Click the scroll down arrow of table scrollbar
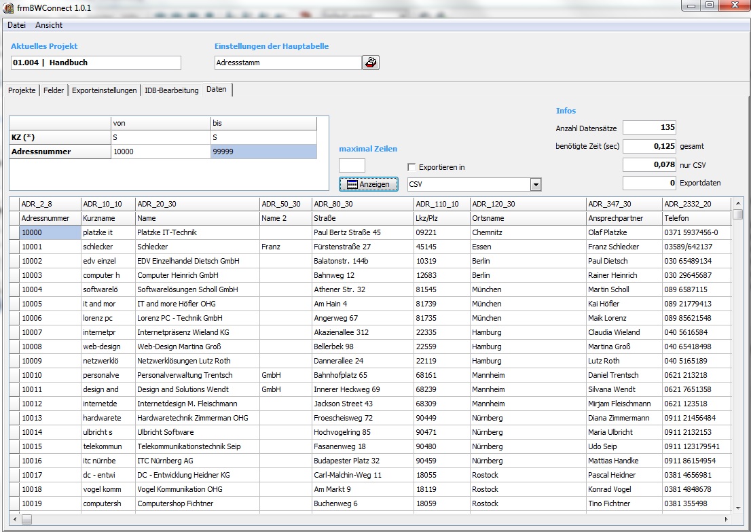751x532 pixels. (737, 508)
